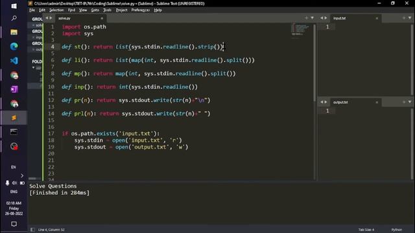The image size is (415, 233).
Task: Click 'Line 4, Column 52' in status bar
Action: (51, 230)
